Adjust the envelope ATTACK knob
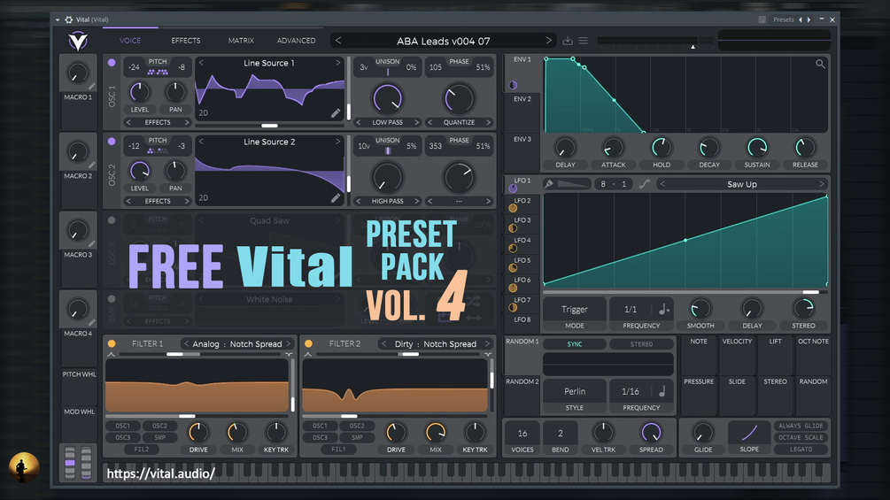Viewport: 890px width, 500px height. [x=613, y=148]
